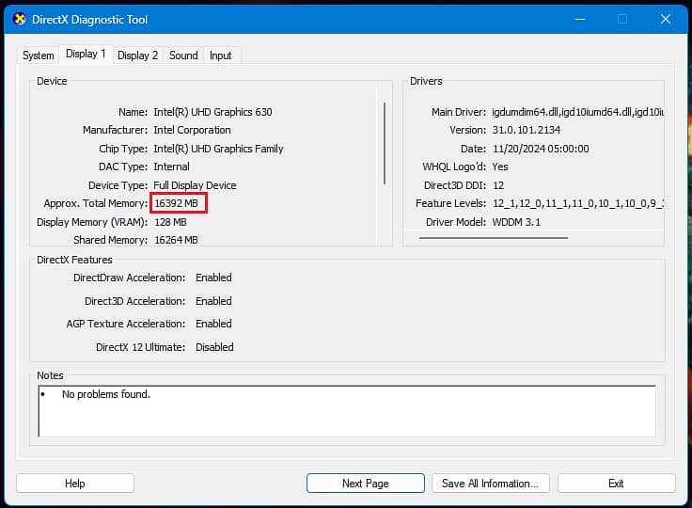Click the Driver Model value WDDM 3.1
Viewport: 692px width, 508px height.
coord(516,222)
